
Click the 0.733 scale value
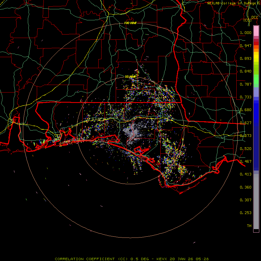[x=246, y=97]
